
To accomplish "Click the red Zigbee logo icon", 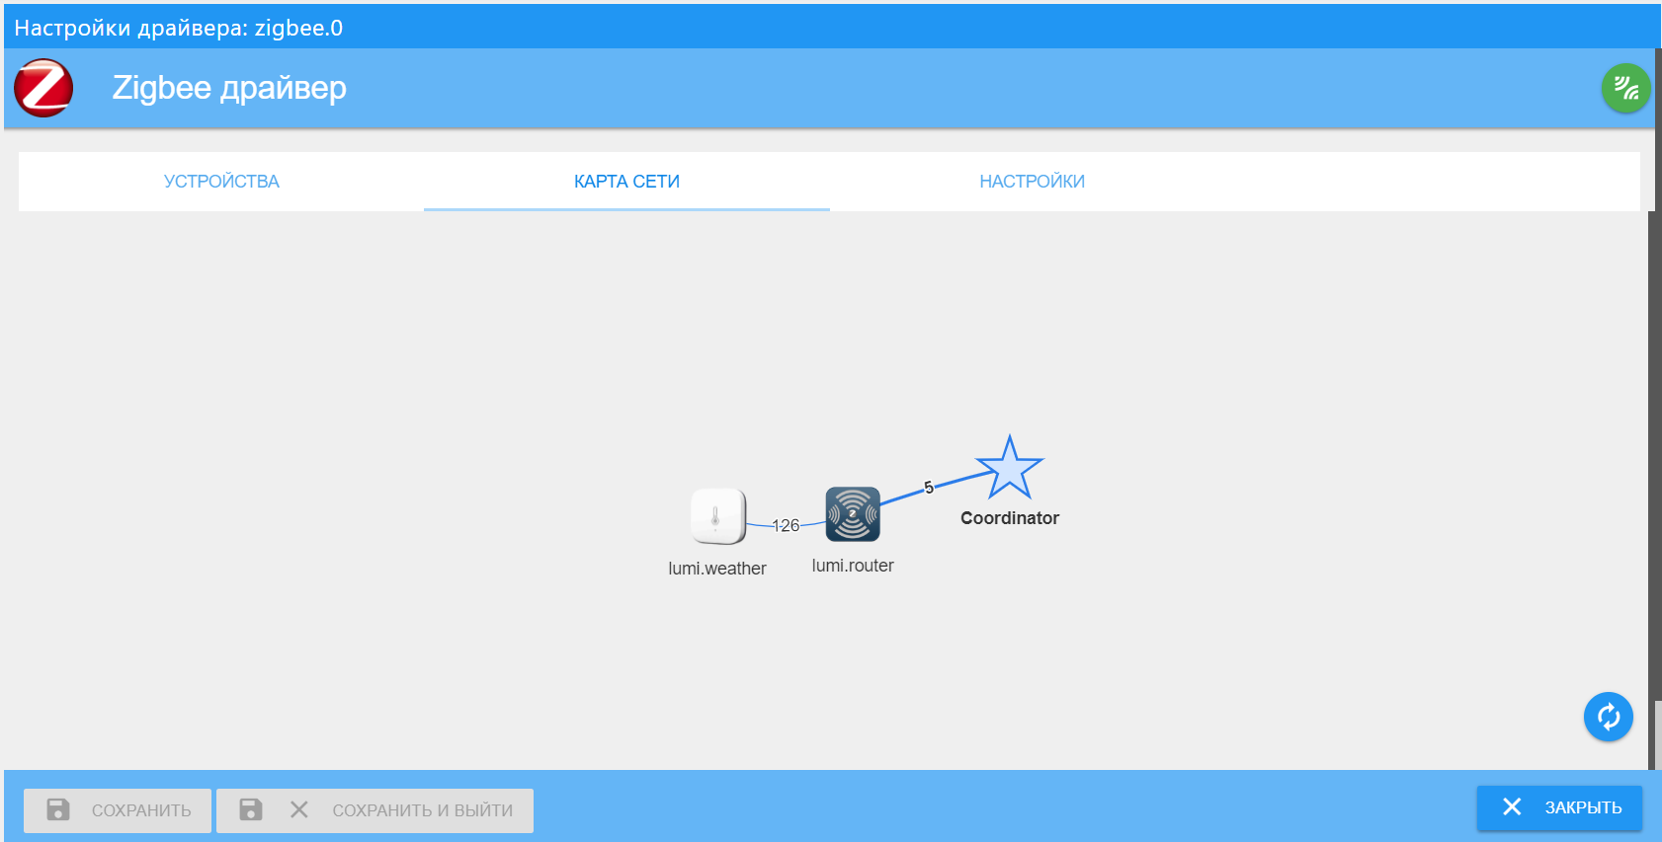I will 43,88.
